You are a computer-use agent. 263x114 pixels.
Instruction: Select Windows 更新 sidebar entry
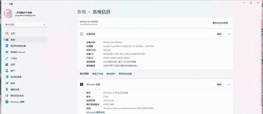click(x=25, y=102)
